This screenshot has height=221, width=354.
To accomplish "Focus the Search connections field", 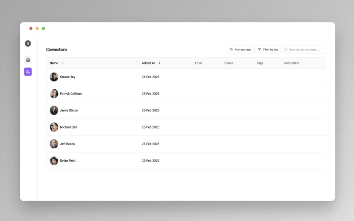I will [x=306, y=50].
